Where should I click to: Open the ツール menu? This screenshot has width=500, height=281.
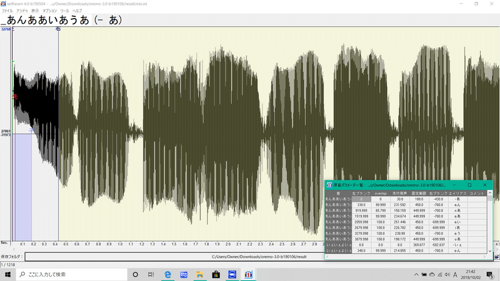(x=65, y=11)
